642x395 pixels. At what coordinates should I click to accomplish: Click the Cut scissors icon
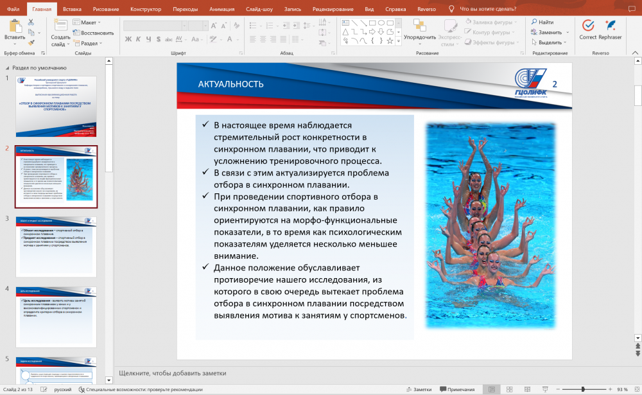[x=31, y=22]
